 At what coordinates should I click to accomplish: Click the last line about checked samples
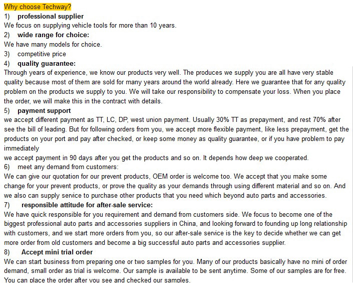tap(97, 280)
